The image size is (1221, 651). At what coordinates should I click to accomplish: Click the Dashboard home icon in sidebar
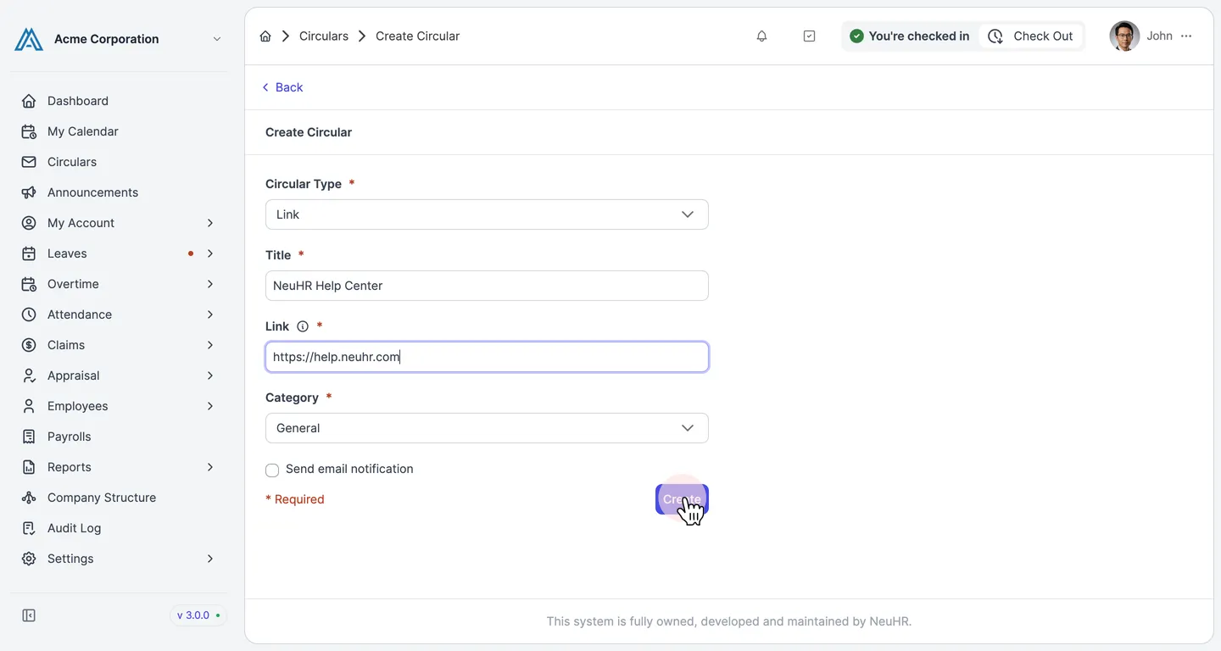[29, 101]
